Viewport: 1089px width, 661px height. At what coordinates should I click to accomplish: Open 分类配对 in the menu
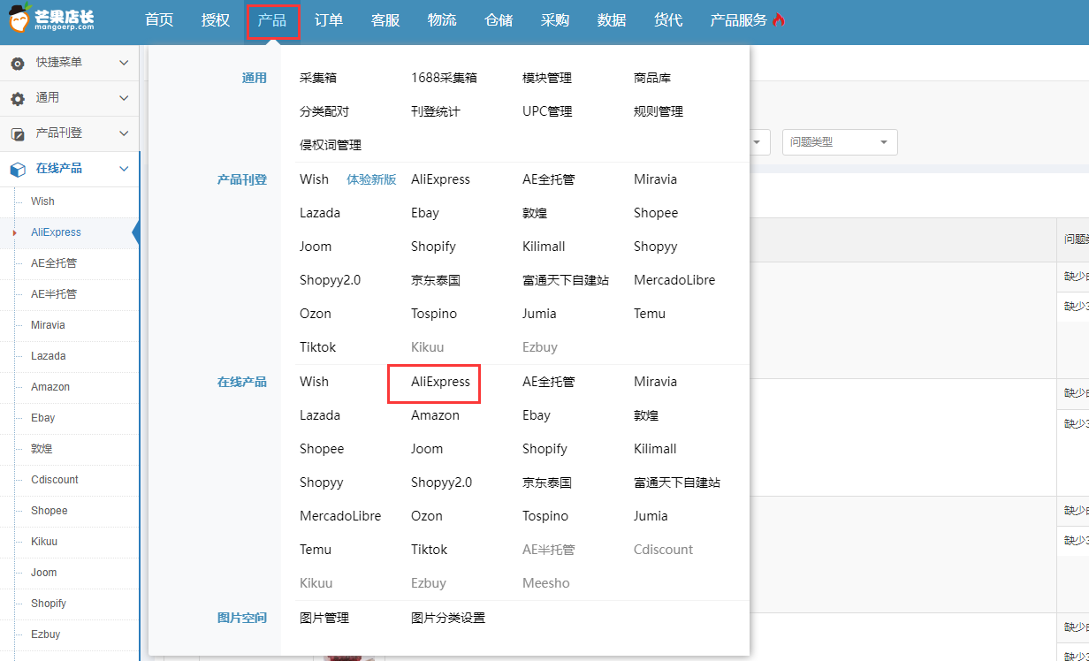(x=324, y=111)
